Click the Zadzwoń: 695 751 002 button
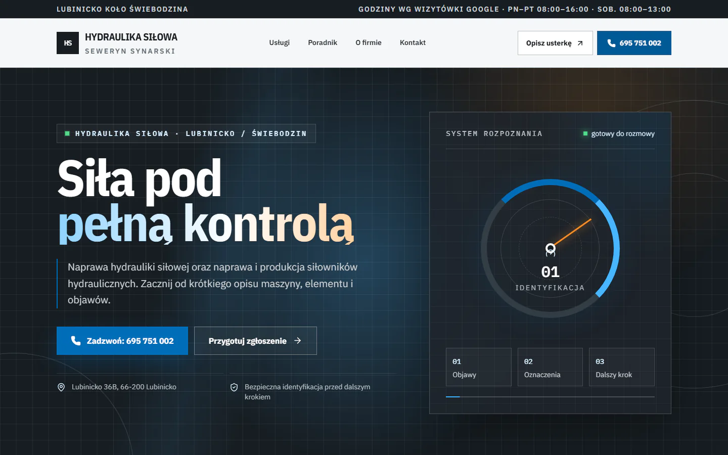 pos(122,341)
